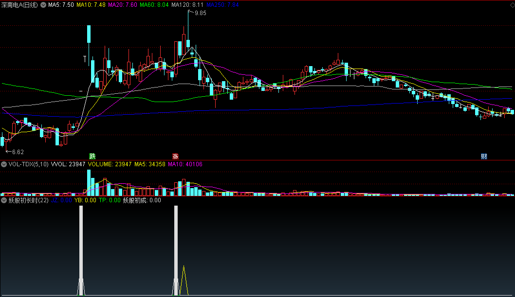This screenshot has width=515, height=297.
Task: Select the MA120: 8.11 label
Action: [x=187, y=5]
